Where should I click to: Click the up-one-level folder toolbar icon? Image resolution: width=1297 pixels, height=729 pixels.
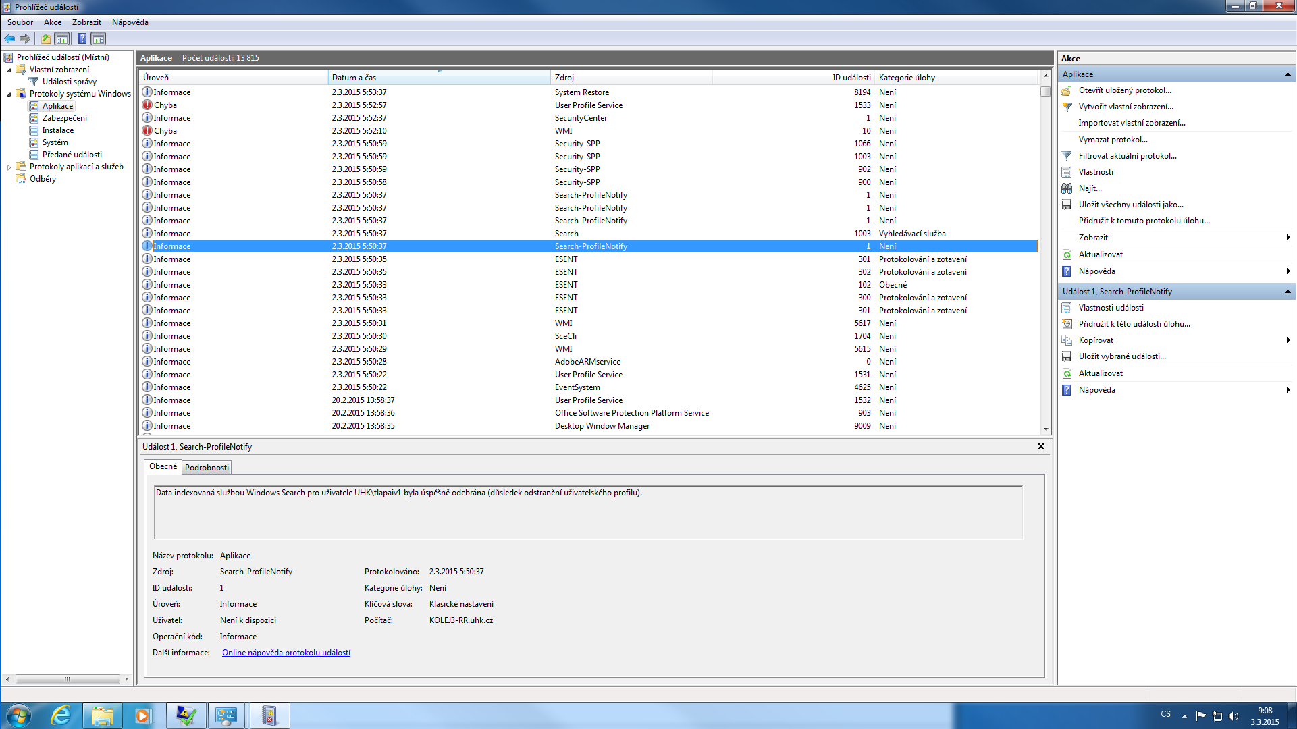(x=46, y=38)
